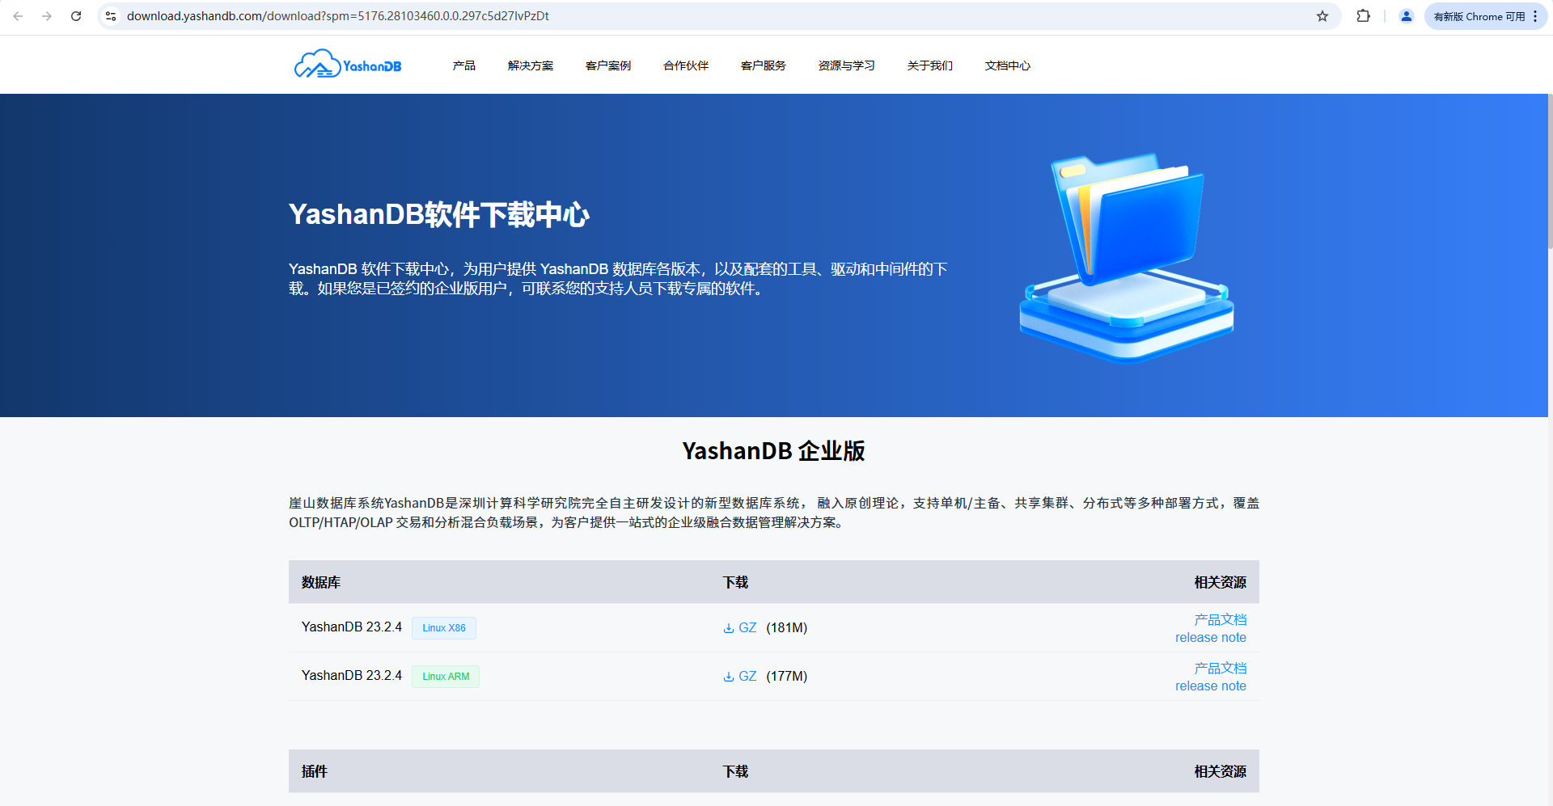
Task: Open 产品文档 for Linux ARM row
Action: coord(1221,668)
